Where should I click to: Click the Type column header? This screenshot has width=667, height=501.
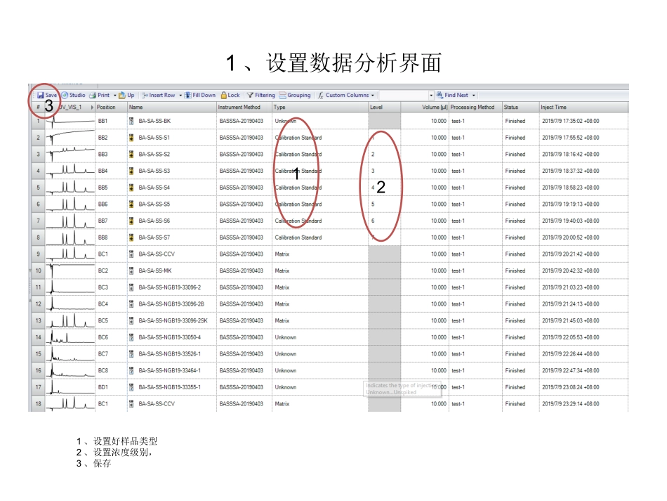click(320, 108)
